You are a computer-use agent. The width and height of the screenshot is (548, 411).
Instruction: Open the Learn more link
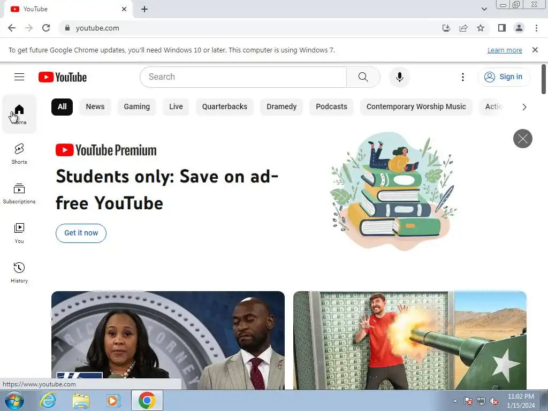point(504,50)
